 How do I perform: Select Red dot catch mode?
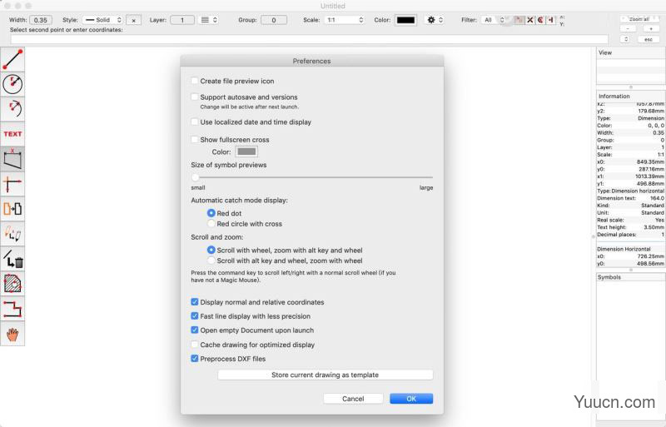pos(211,213)
